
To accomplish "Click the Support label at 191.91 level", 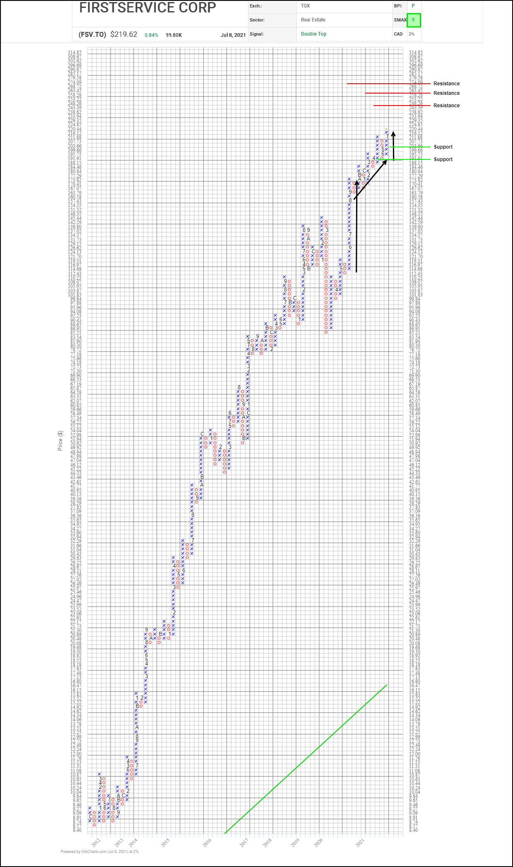I will click(x=443, y=159).
